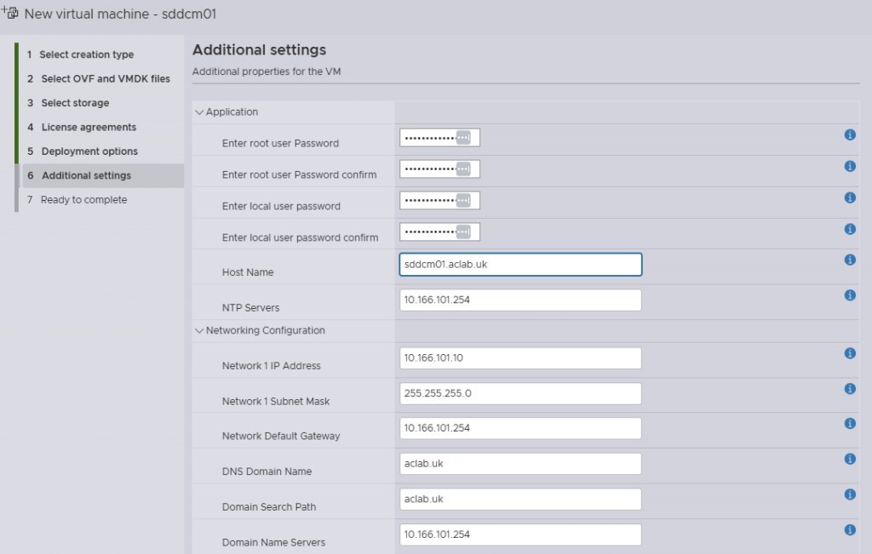The height and width of the screenshot is (554, 872).
Task: Reveal password in root user Password confirm field
Action: coord(463,169)
